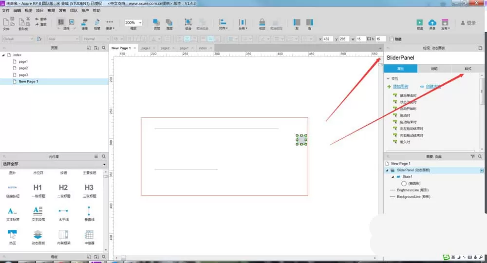This screenshot has height=263, width=487.
Task: Switch to the 说明 notes tab
Action: 434,69
